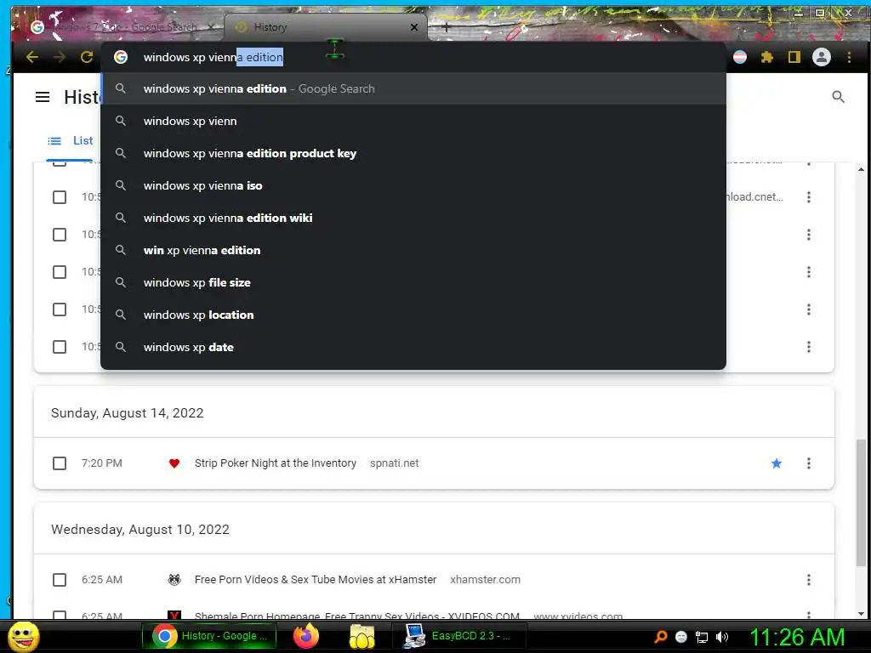Choose suggestion 'windows xp vienna iso'

click(x=413, y=185)
